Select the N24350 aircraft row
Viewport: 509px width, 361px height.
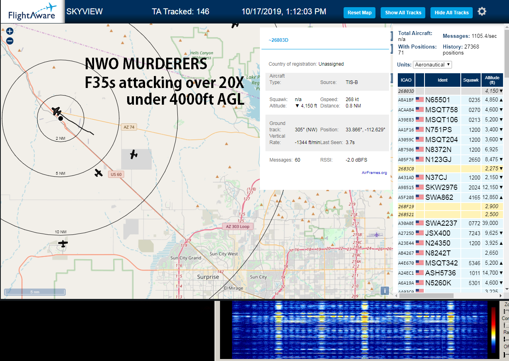pyautogui.click(x=450, y=243)
